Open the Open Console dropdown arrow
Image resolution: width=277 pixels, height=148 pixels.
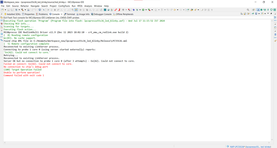(x=265, y=14)
